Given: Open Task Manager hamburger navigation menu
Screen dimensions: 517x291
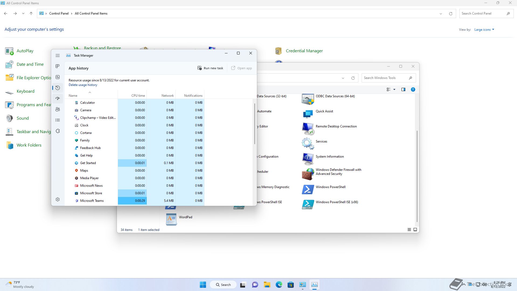Looking at the screenshot, I should [58, 56].
